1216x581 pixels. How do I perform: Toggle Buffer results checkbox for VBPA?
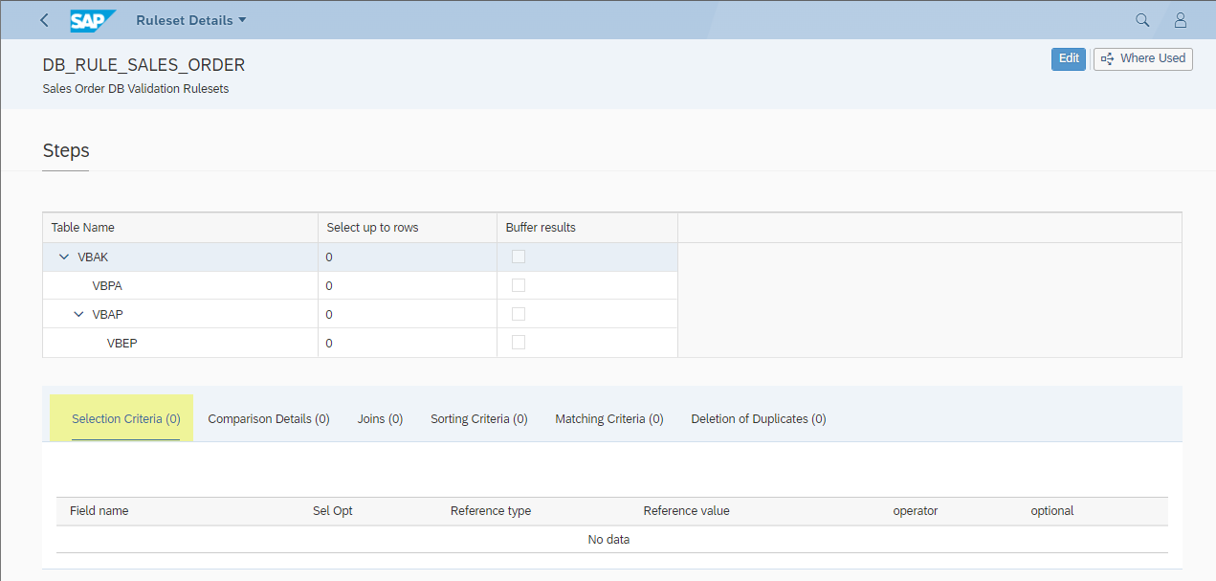tap(519, 285)
